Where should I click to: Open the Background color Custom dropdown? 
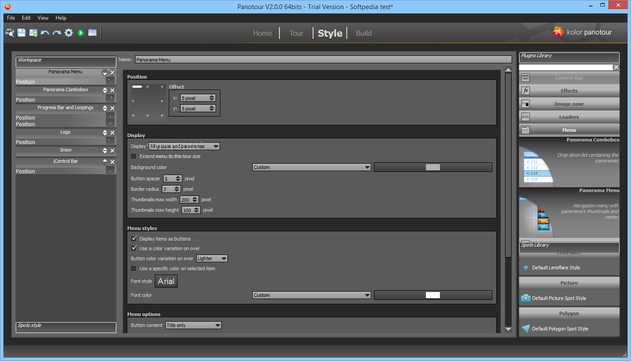[x=312, y=167]
